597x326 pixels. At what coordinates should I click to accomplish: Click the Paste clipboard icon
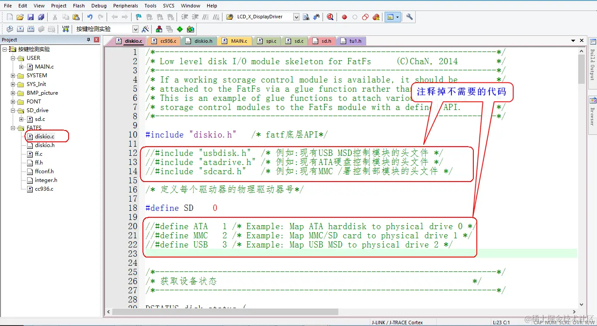pyautogui.click(x=76, y=17)
